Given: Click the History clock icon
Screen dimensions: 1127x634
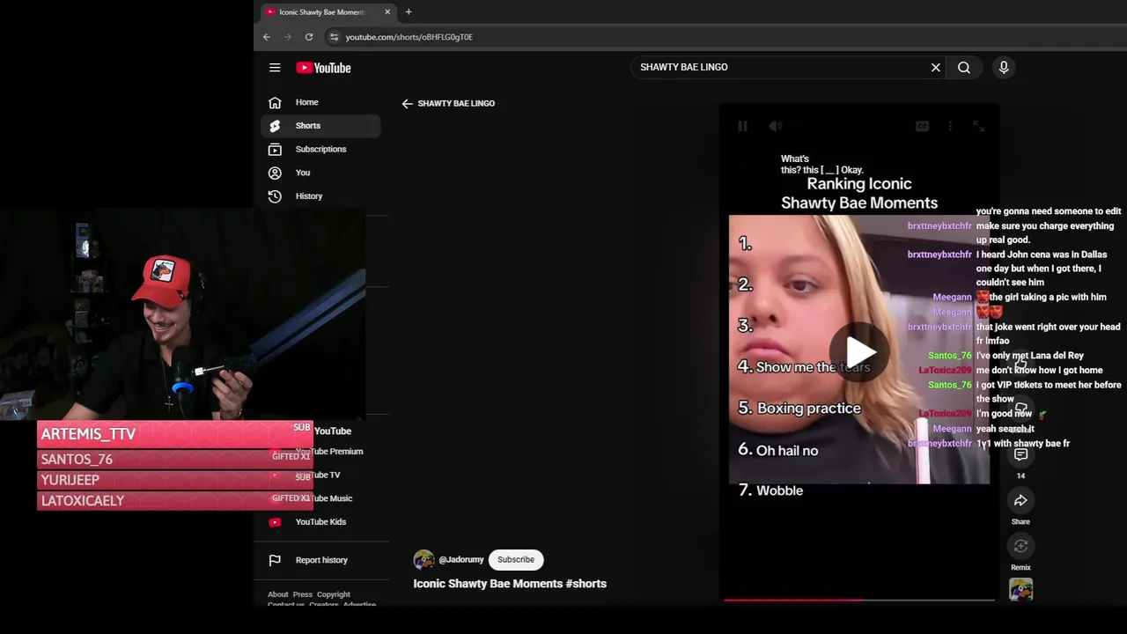Looking at the screenshot, I should pos(275,196).
